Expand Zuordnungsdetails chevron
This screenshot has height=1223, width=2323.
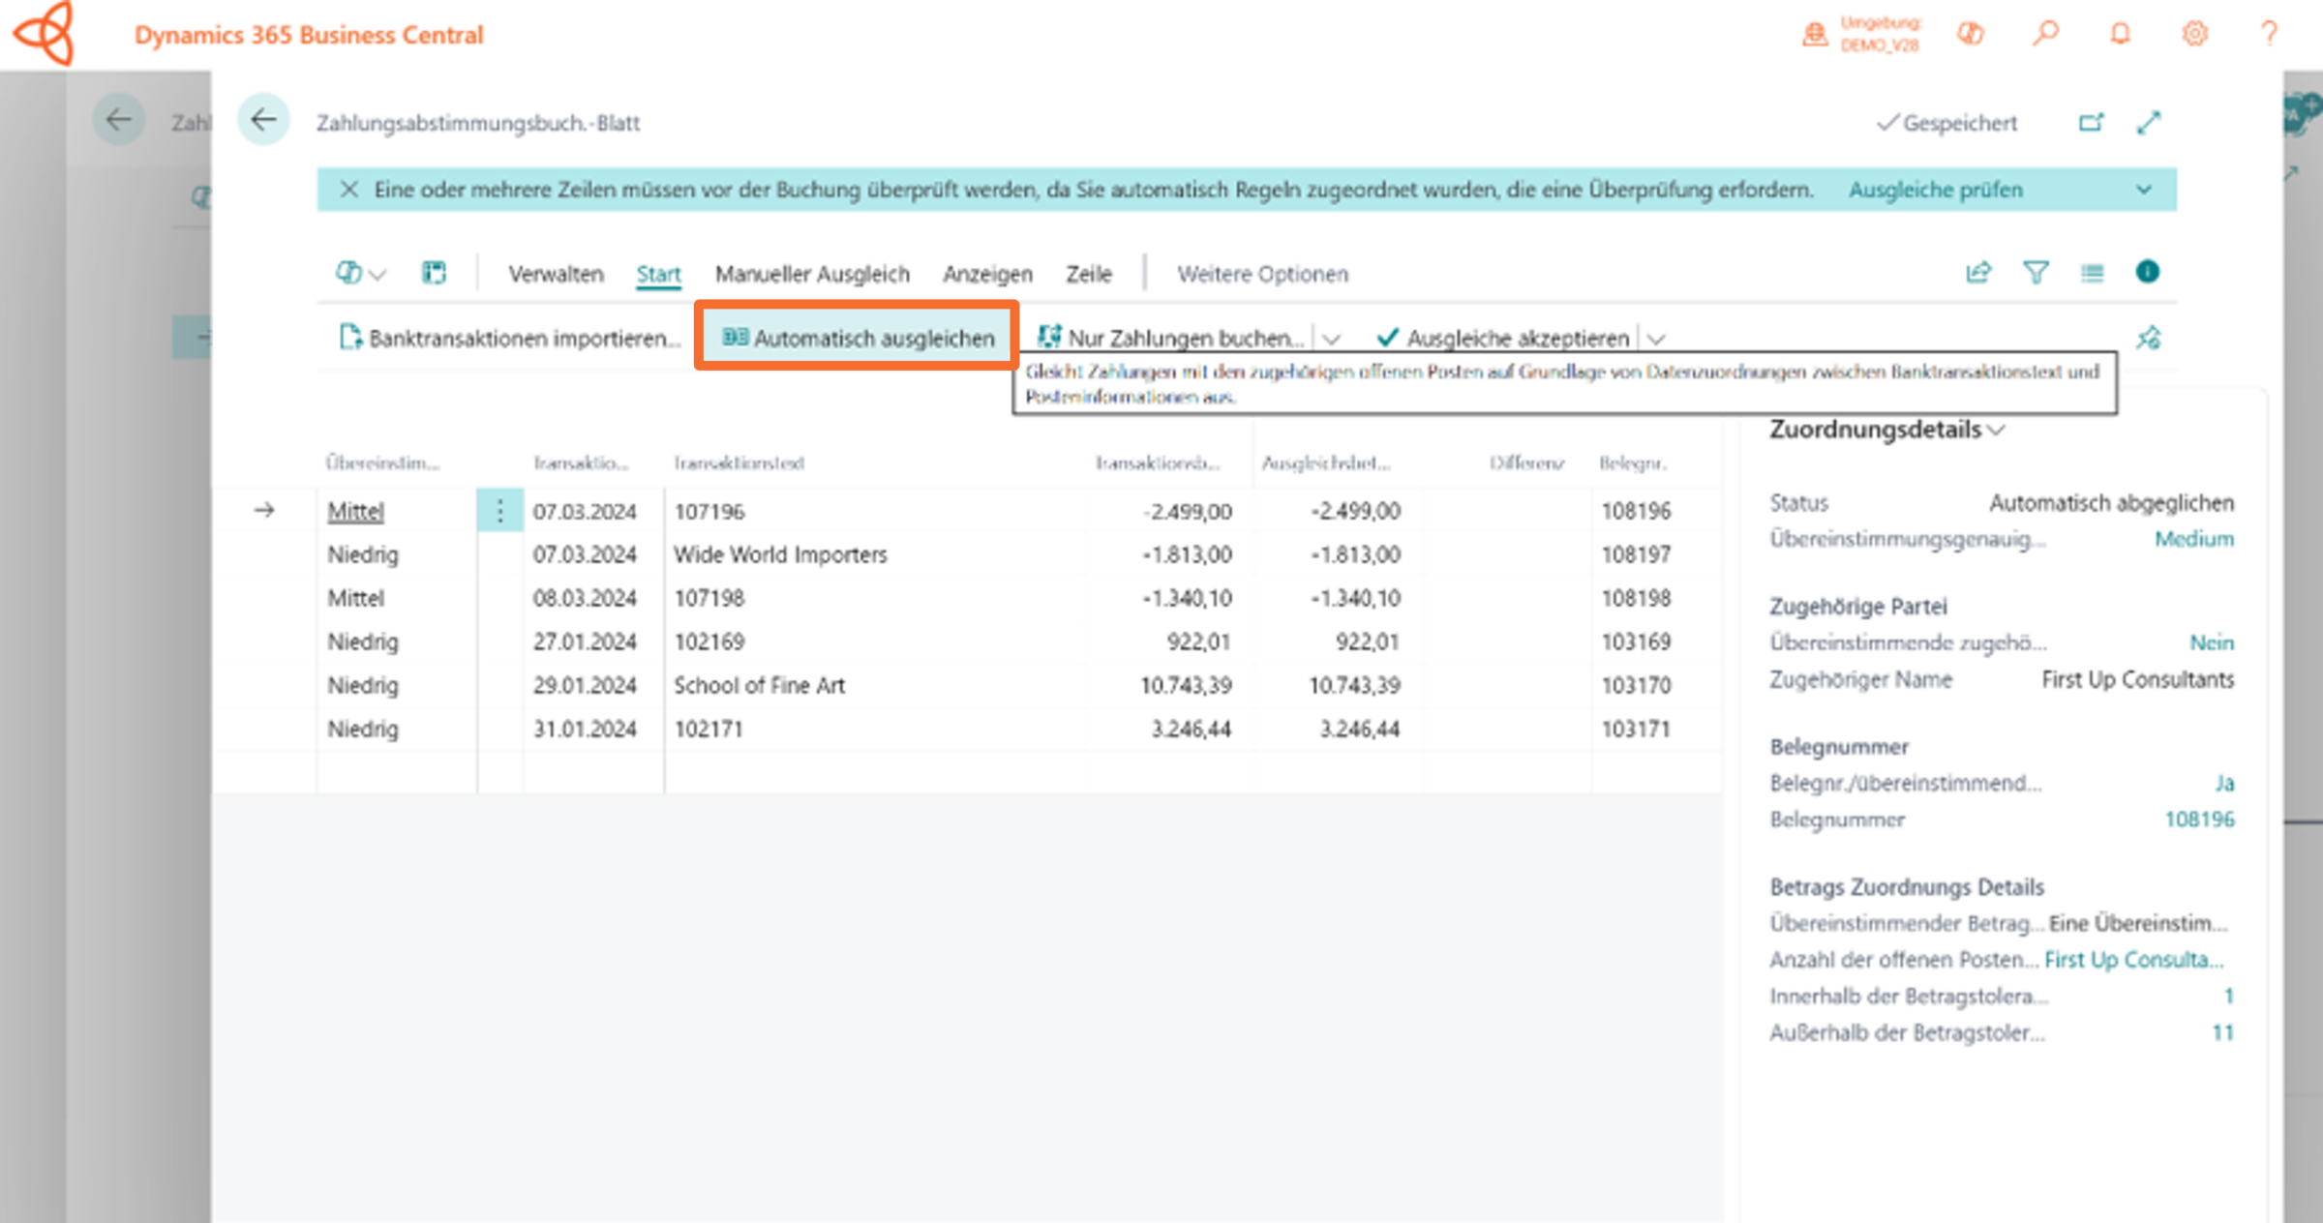click(1996, 430)
